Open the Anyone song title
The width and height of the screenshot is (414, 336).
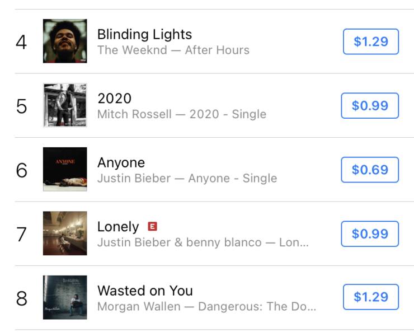pyautogui.click(x=121, y=163)
